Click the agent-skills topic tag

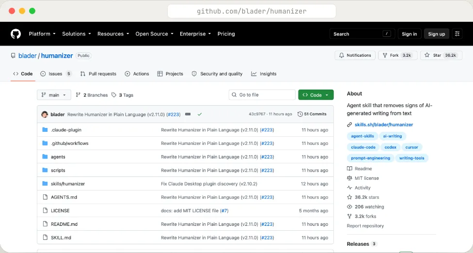(x=363, y=136)
